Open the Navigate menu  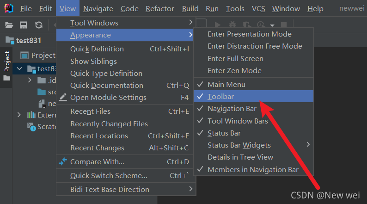click(98, 9)
